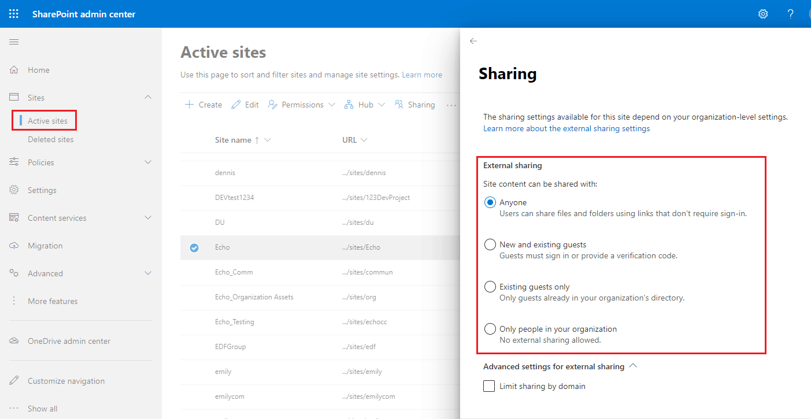Screen dimensions: 811x419
Task: Open the app launcher waffle icon
Action: click(14, 14)
